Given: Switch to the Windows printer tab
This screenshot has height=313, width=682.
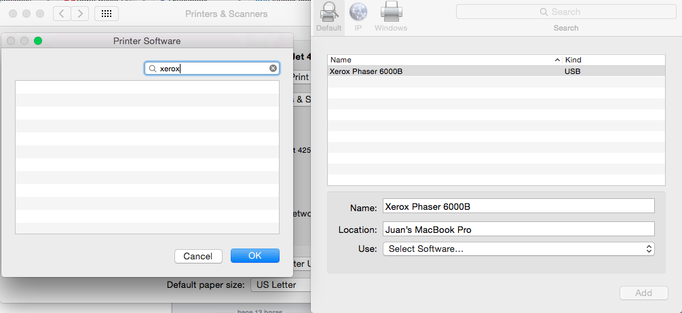Looking at the screenshot, I should point(391,18).
